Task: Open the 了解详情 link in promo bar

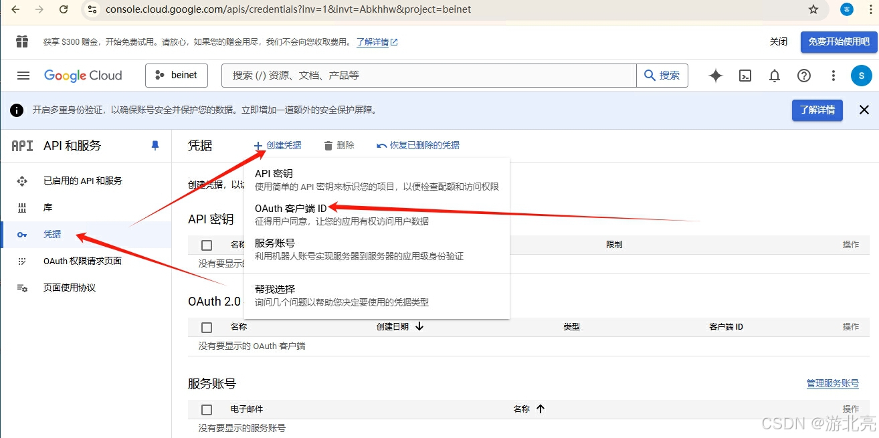Action: click(377, 41)
